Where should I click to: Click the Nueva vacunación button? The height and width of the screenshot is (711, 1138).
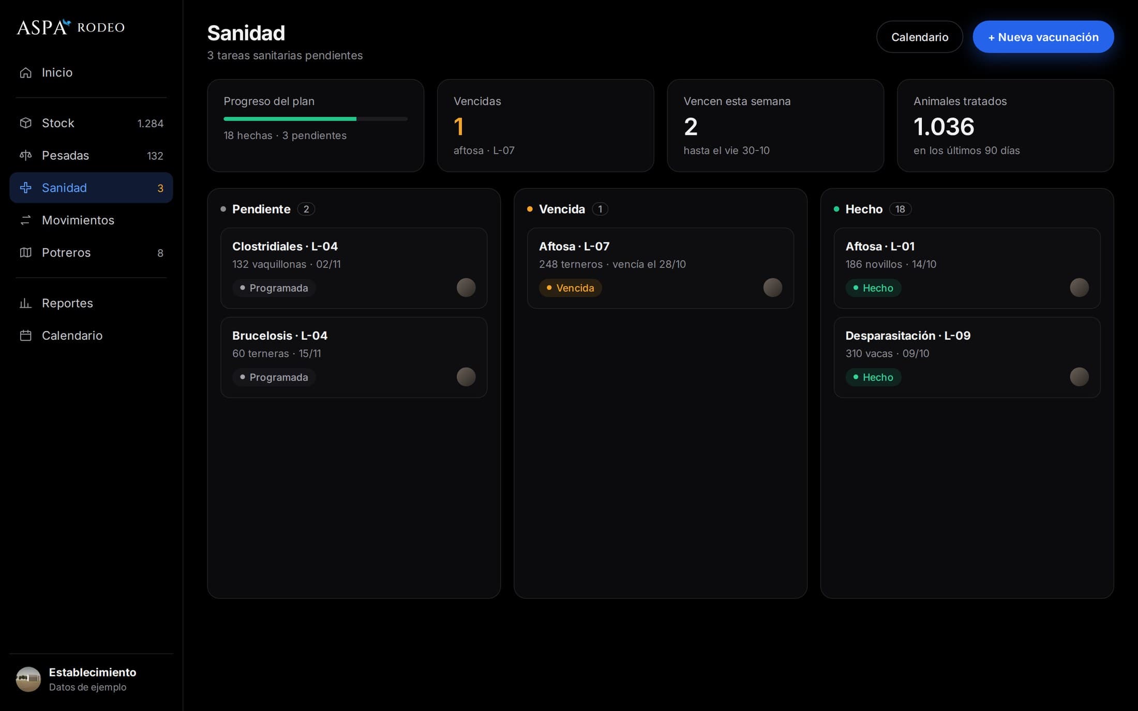[x=1043, y=37]
